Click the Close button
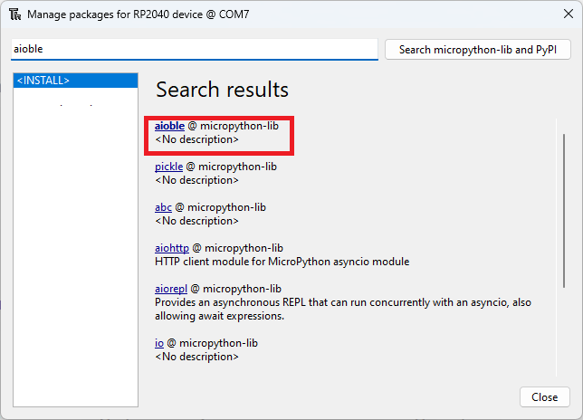 (545, 396)
